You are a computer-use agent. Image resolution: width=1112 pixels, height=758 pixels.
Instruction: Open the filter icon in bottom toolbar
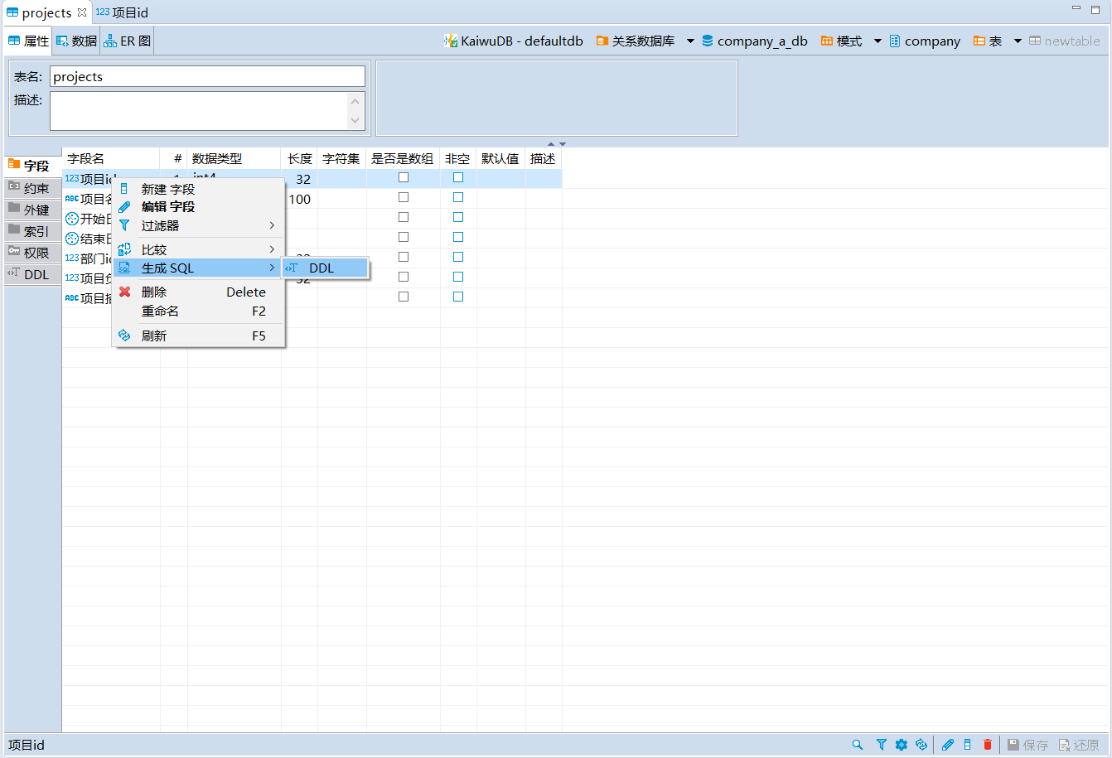882,745
